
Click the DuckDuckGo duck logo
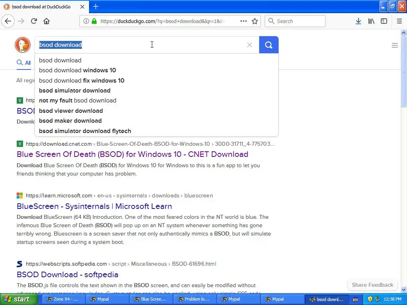[23, 44]
